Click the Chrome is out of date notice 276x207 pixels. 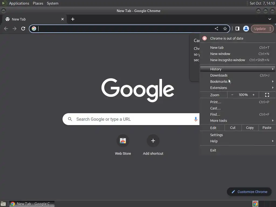[238, 38]
